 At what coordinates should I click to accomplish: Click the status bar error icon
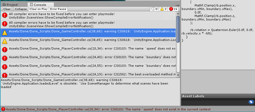coord(3,109)
